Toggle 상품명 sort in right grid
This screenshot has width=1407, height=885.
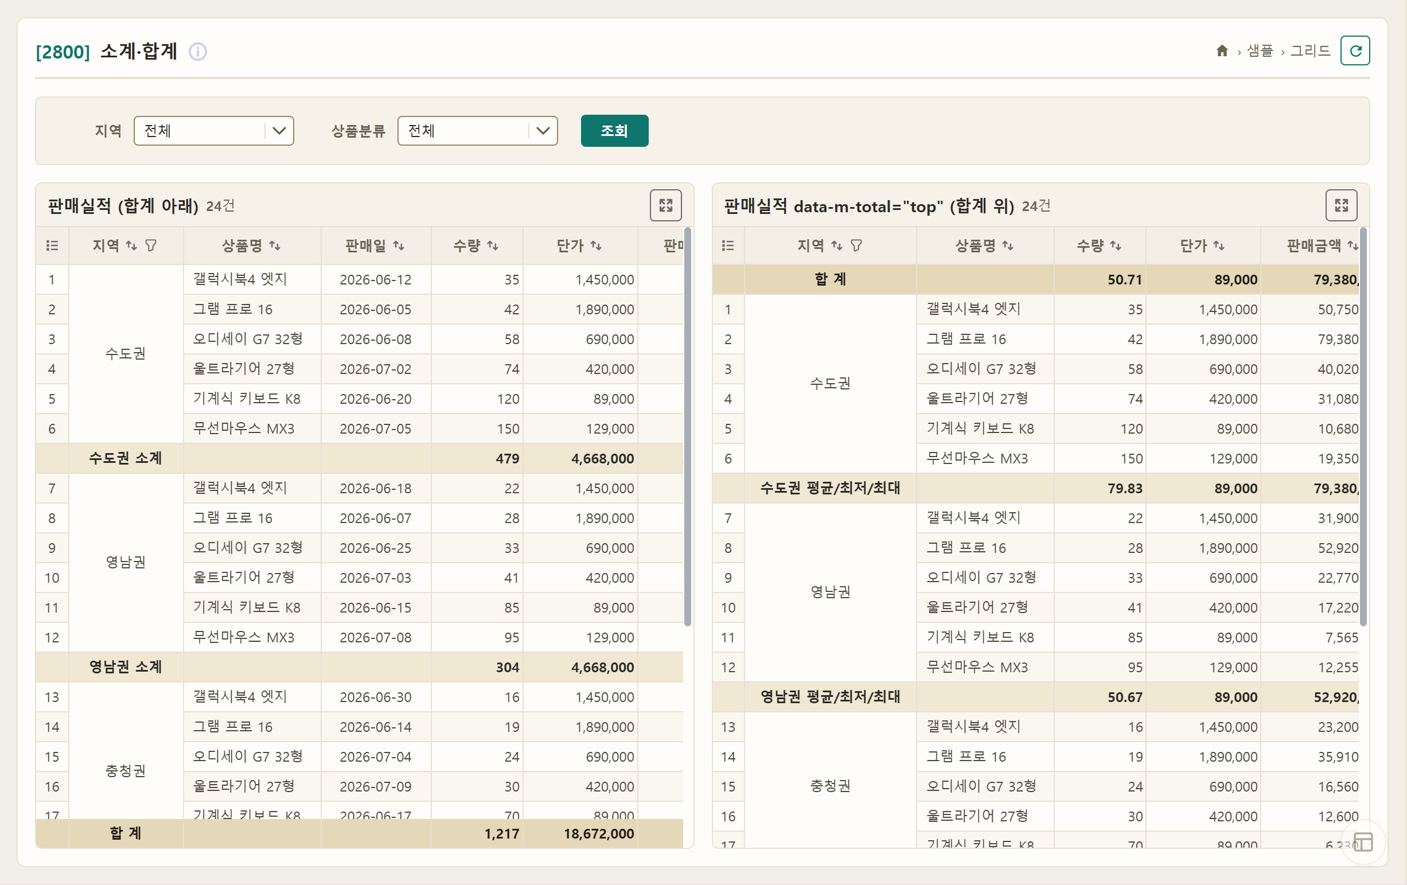pyautogui.click(x=984, y=245)
